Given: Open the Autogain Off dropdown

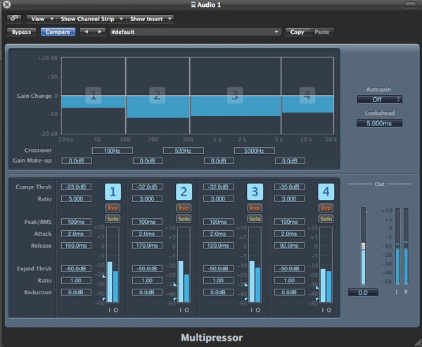Looking at the screenshot, I should tap(380, 99).
